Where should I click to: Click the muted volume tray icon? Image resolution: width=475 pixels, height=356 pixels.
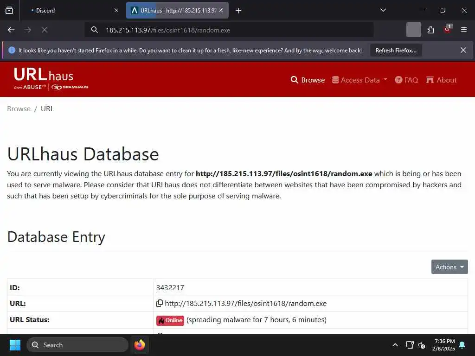pyautogui.click(x=421, y=345)
